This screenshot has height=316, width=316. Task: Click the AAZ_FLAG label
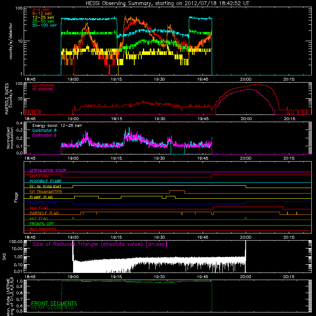(39, 219)
